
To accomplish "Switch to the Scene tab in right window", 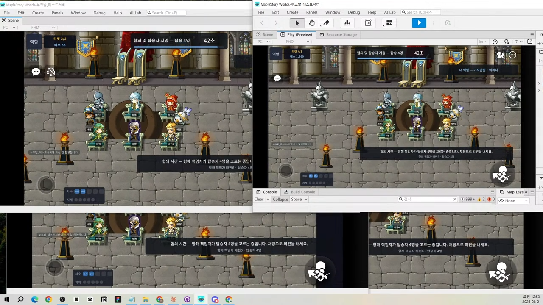I will click(x=265, y=34).
